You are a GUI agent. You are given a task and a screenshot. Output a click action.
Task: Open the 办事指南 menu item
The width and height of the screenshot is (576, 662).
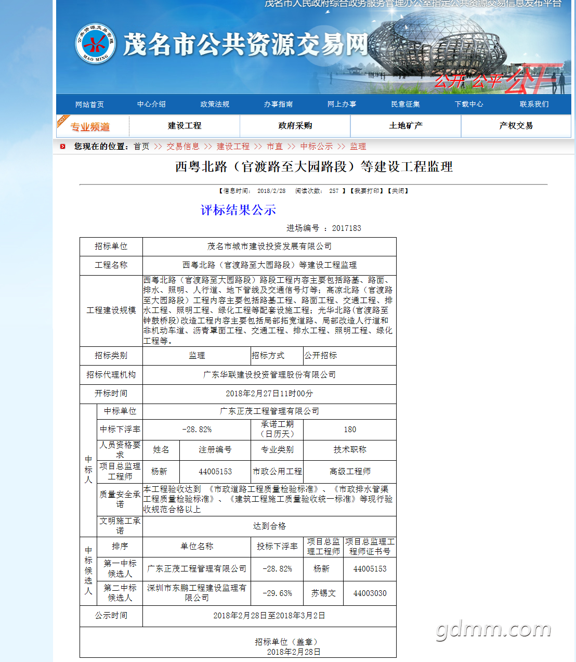coord(278,104)
